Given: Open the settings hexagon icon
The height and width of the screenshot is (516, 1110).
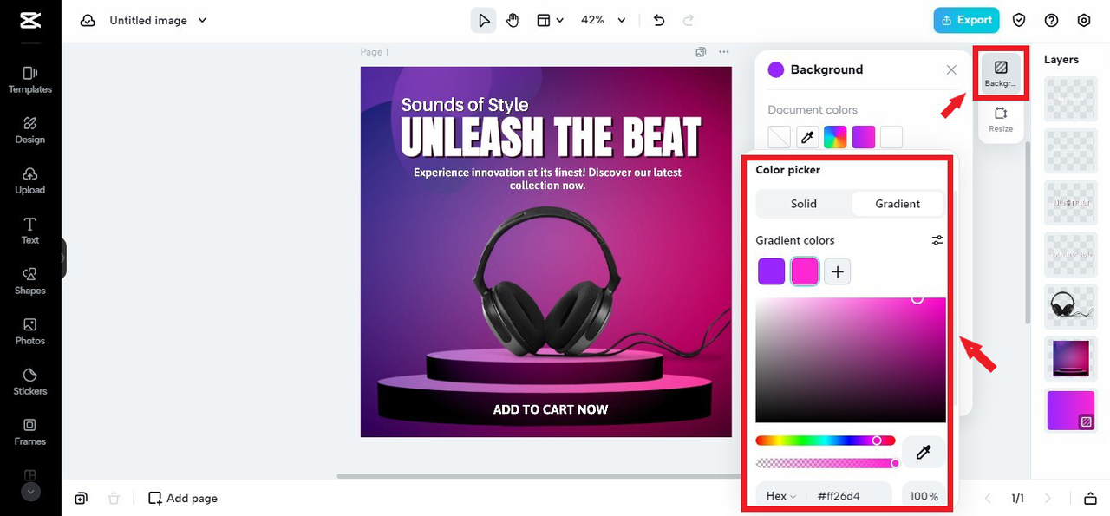Looking at the screenshot, I should click(x=1084, y=20).
